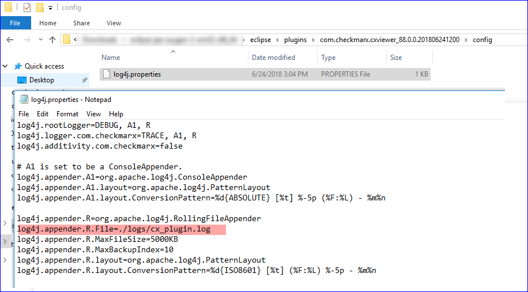Click the blue File button in Explorer
This screenshot has width=528, height=292.
(15, 23)
